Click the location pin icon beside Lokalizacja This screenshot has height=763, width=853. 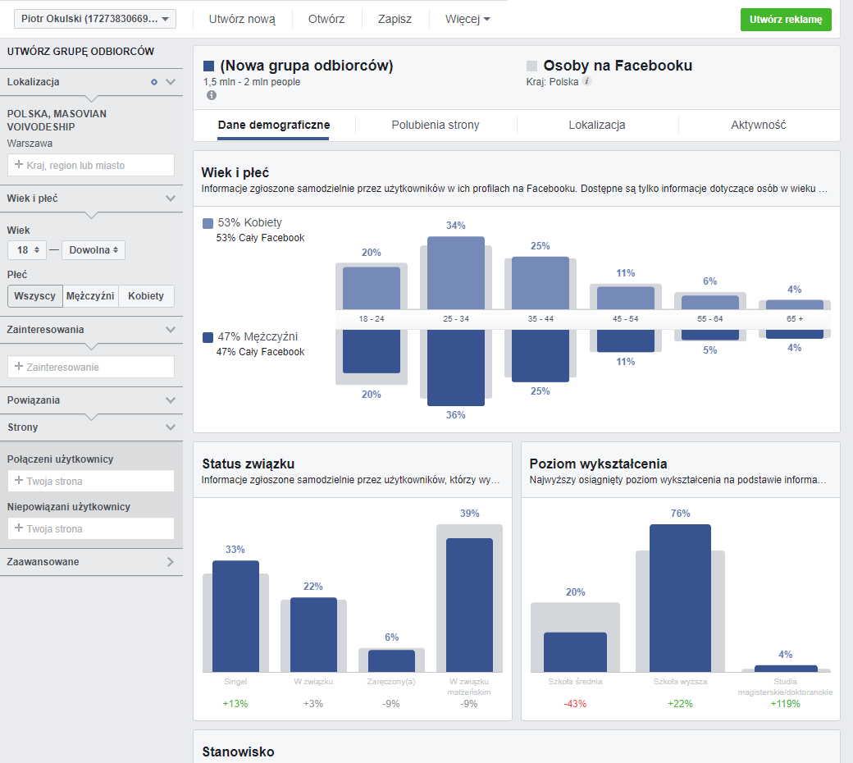coord(153,82)
